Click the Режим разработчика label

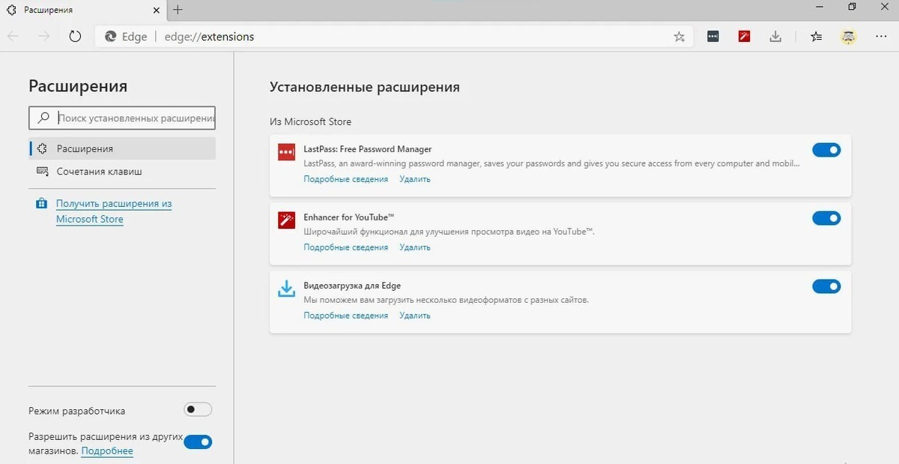[76, 411]
